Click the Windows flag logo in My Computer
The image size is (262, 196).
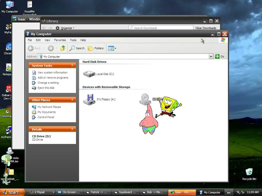coord(223,40)
